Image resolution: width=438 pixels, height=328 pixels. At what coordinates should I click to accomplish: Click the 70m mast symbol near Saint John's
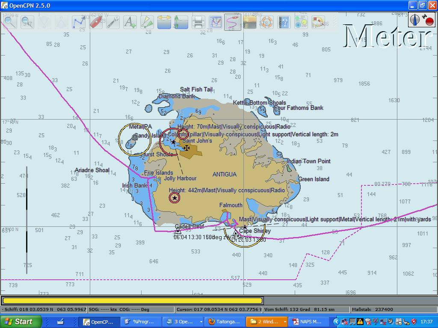183,134
